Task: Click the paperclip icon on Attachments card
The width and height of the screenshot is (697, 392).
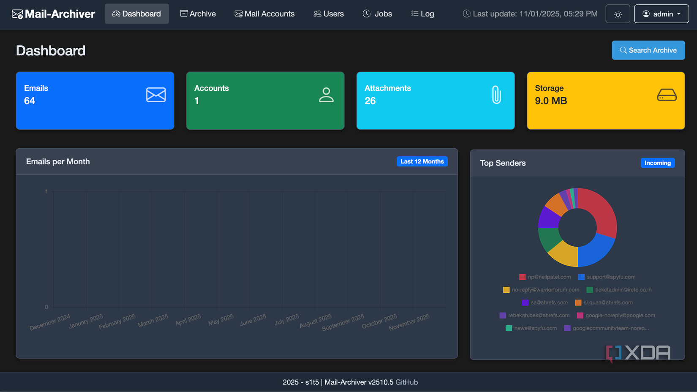Action: [496, 95]
